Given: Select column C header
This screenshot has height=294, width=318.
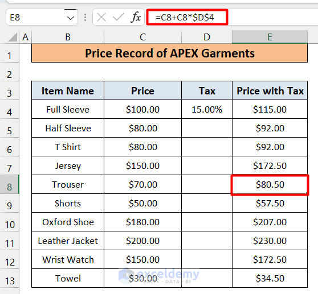Looking at the screenshot, I should point(142,37).
